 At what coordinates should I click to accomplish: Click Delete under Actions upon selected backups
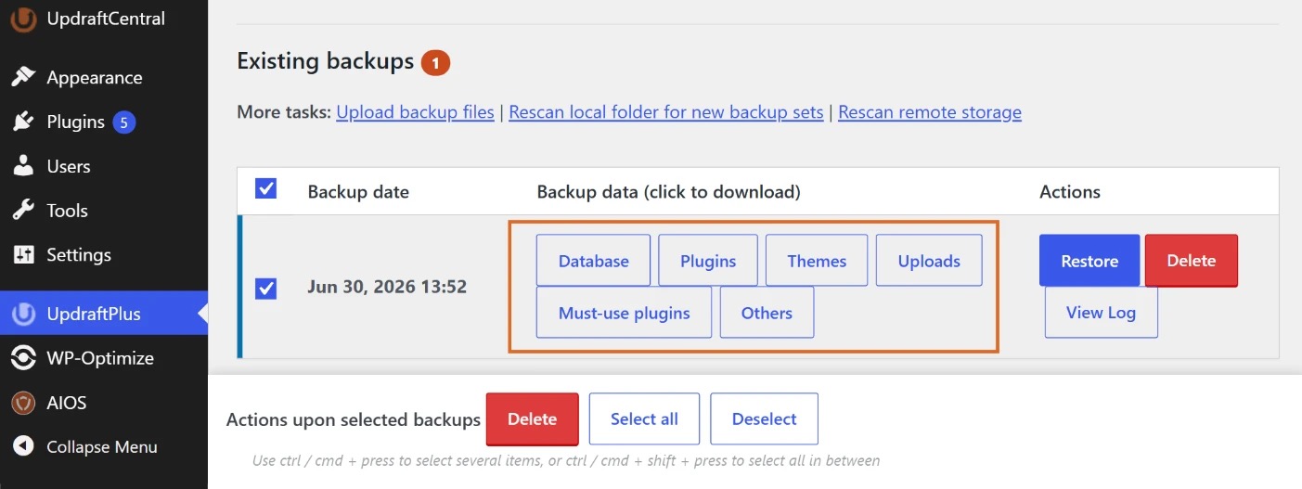click(x=533, y=418)
